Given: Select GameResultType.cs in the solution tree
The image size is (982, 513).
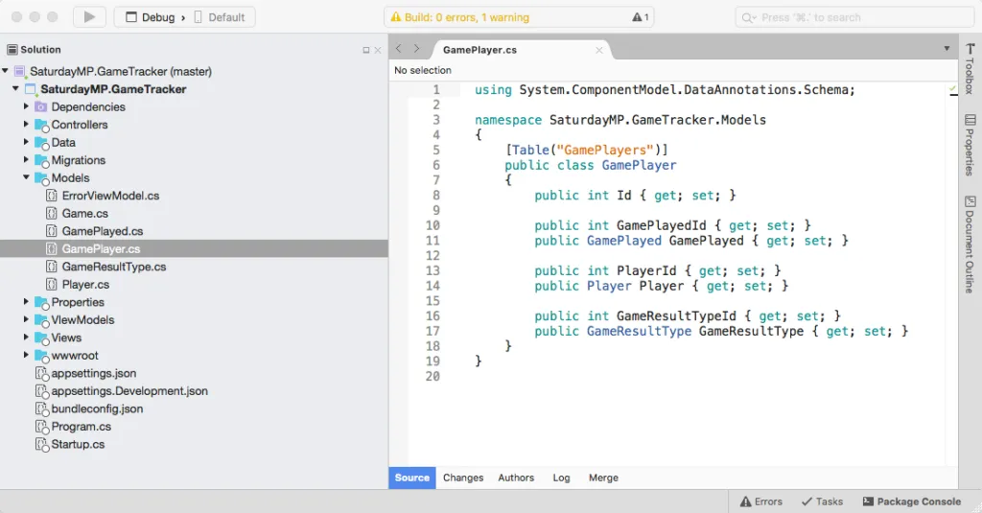Looking at the screenshot, I should (114, 267).
